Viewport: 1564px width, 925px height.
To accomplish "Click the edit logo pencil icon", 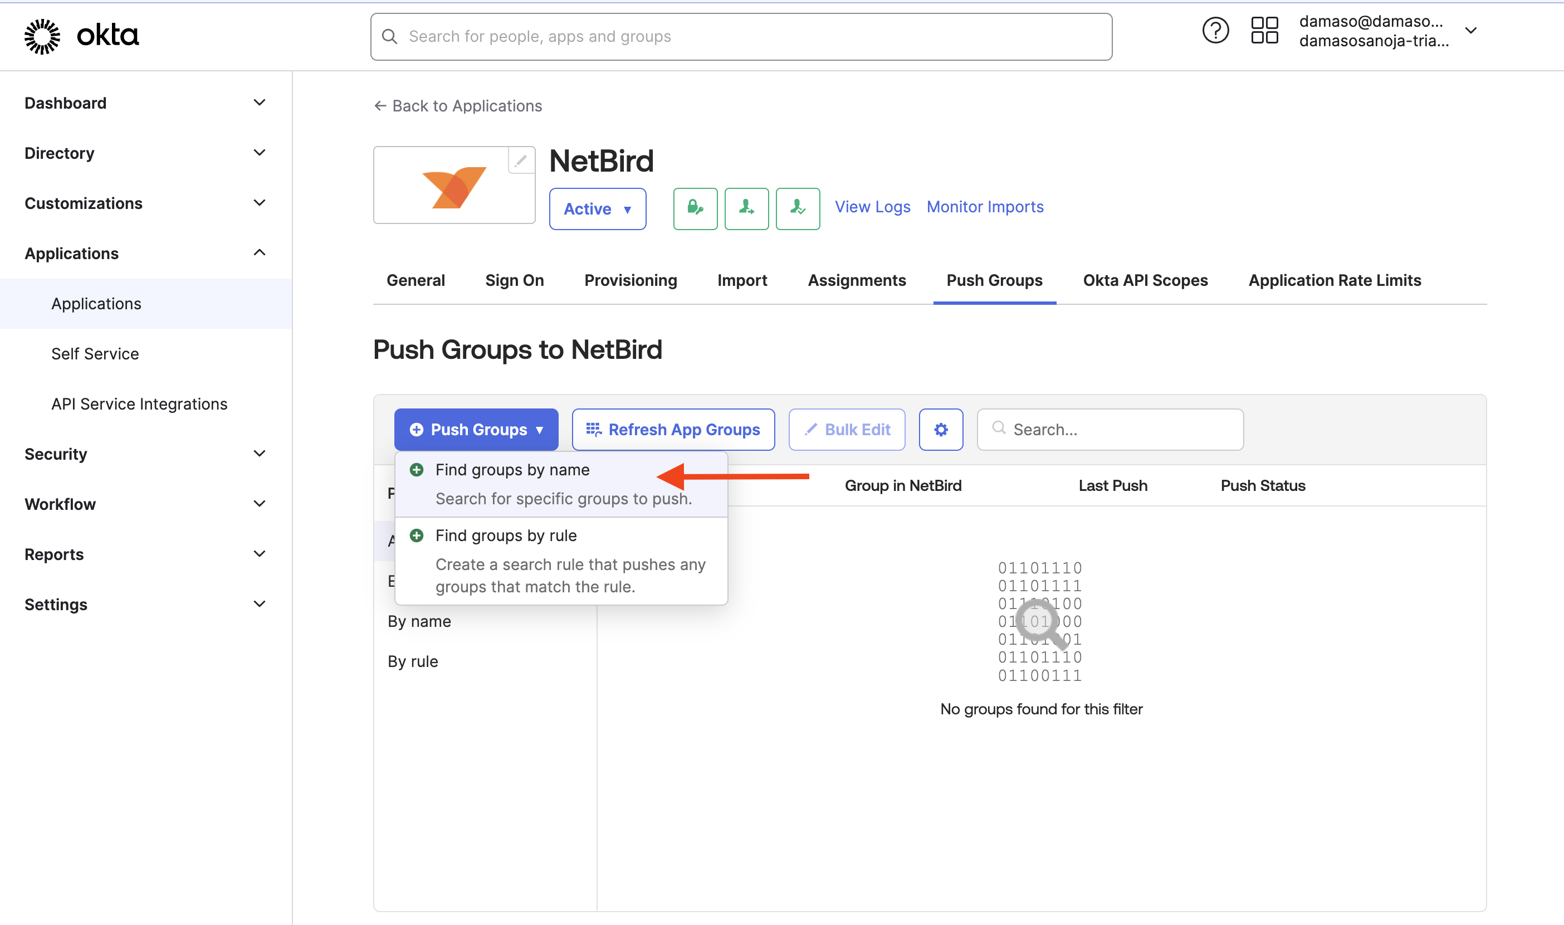I will pyautogui.click(x=521, y=161).
